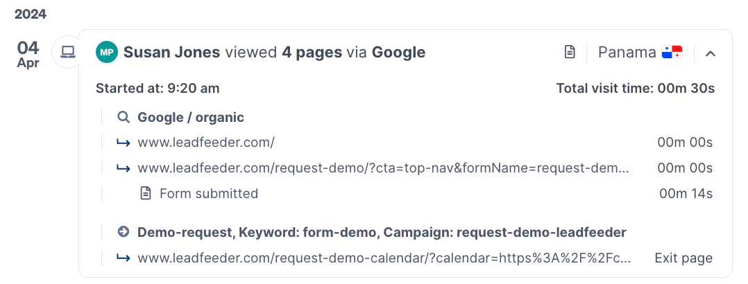Open the www.leadfeeder.com/ page link
Viewport: 748px width, 284px height.
click(206, 143)
